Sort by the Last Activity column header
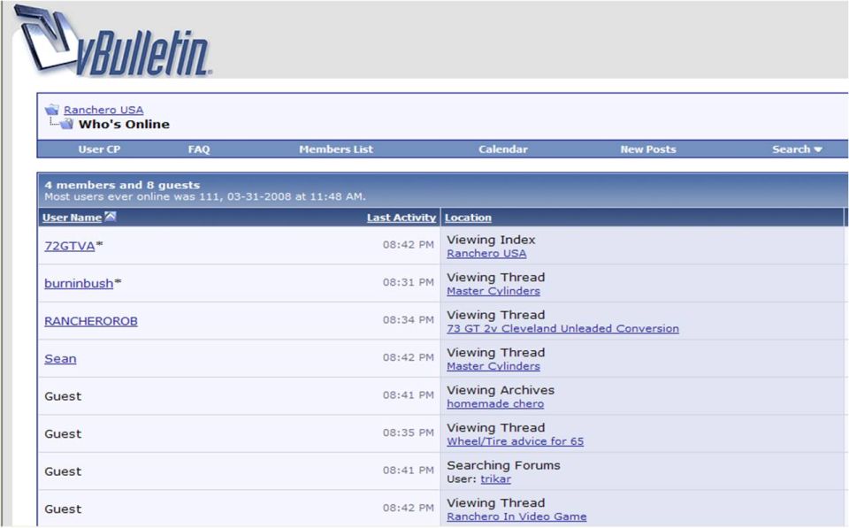849x528 pixels. coord(402,218)
